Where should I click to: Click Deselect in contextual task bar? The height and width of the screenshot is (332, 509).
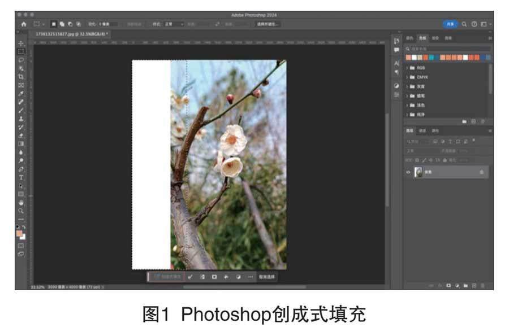coord(266,277)
